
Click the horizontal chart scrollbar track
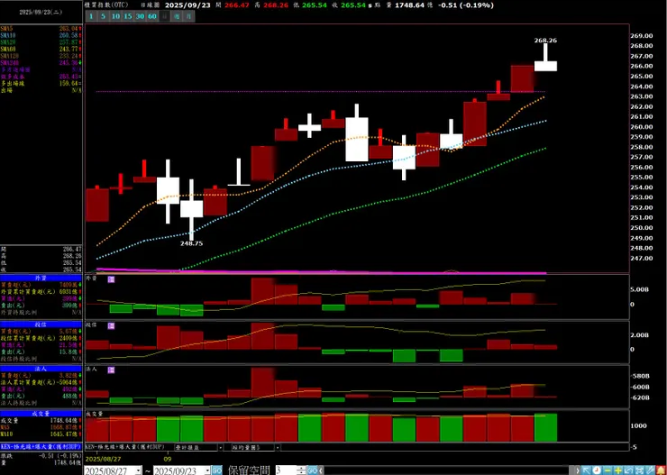(x=449, y=470)
